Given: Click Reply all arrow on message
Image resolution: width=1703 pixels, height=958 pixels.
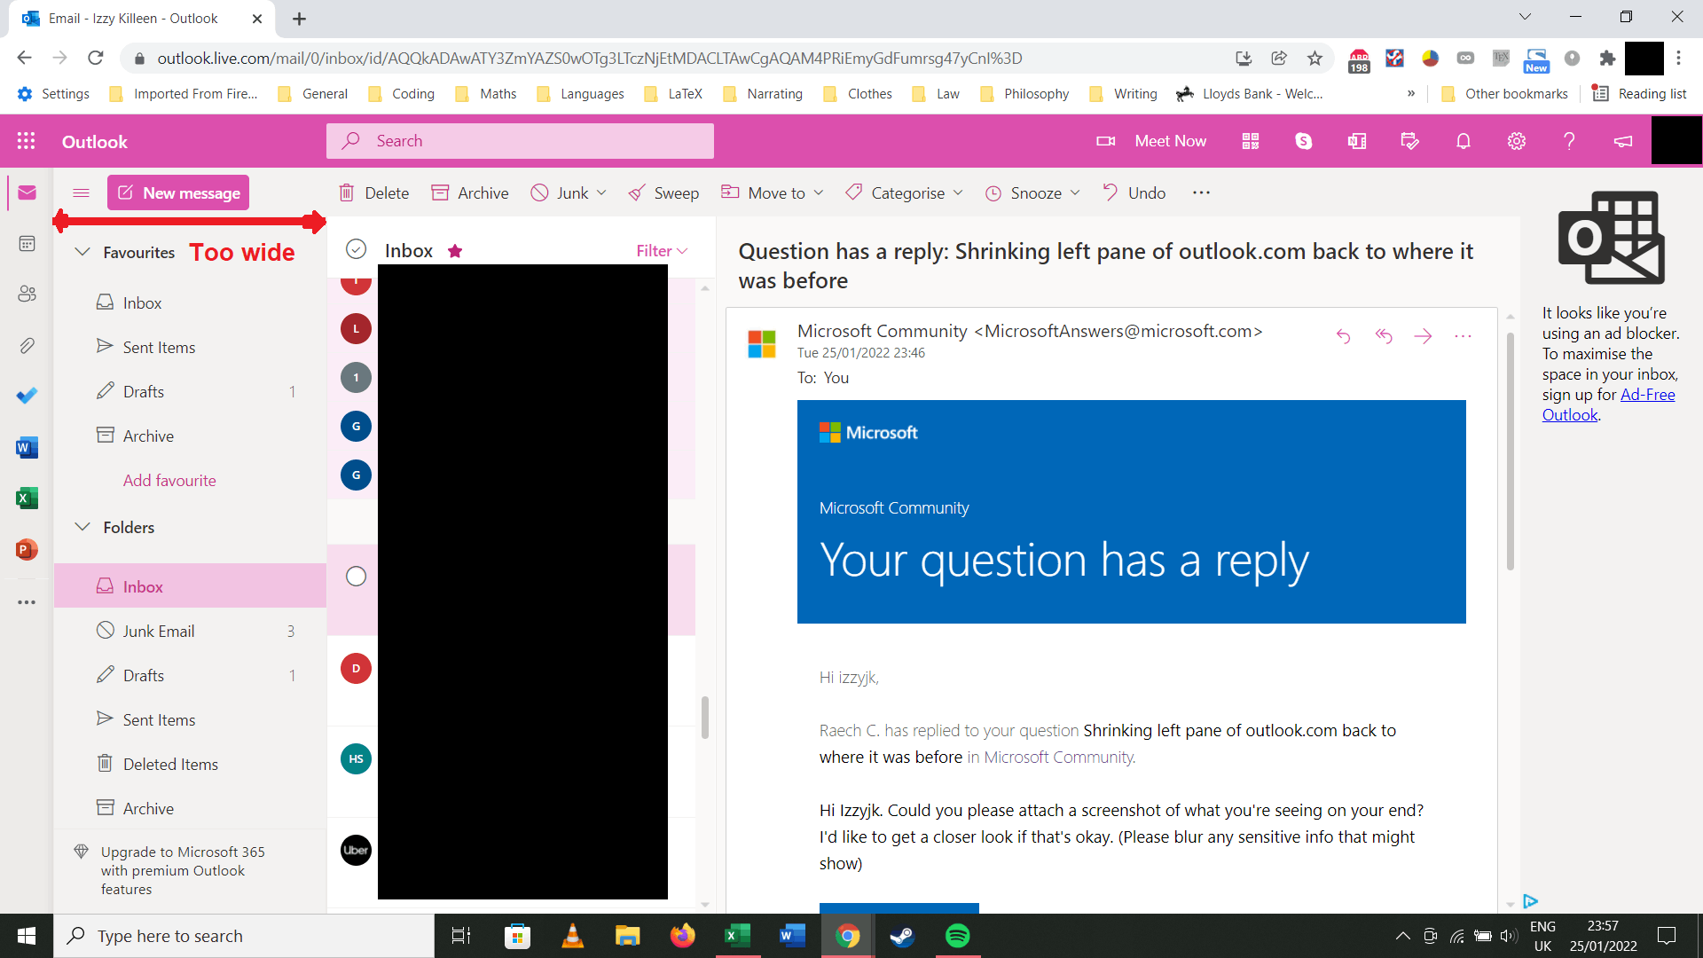Looking at the screenshot, I should tap(1383, 335).
